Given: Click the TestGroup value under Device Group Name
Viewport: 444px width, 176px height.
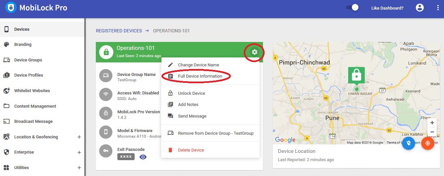Looking at the screenshot, I should pyautogui.click(x=127, y=80).
